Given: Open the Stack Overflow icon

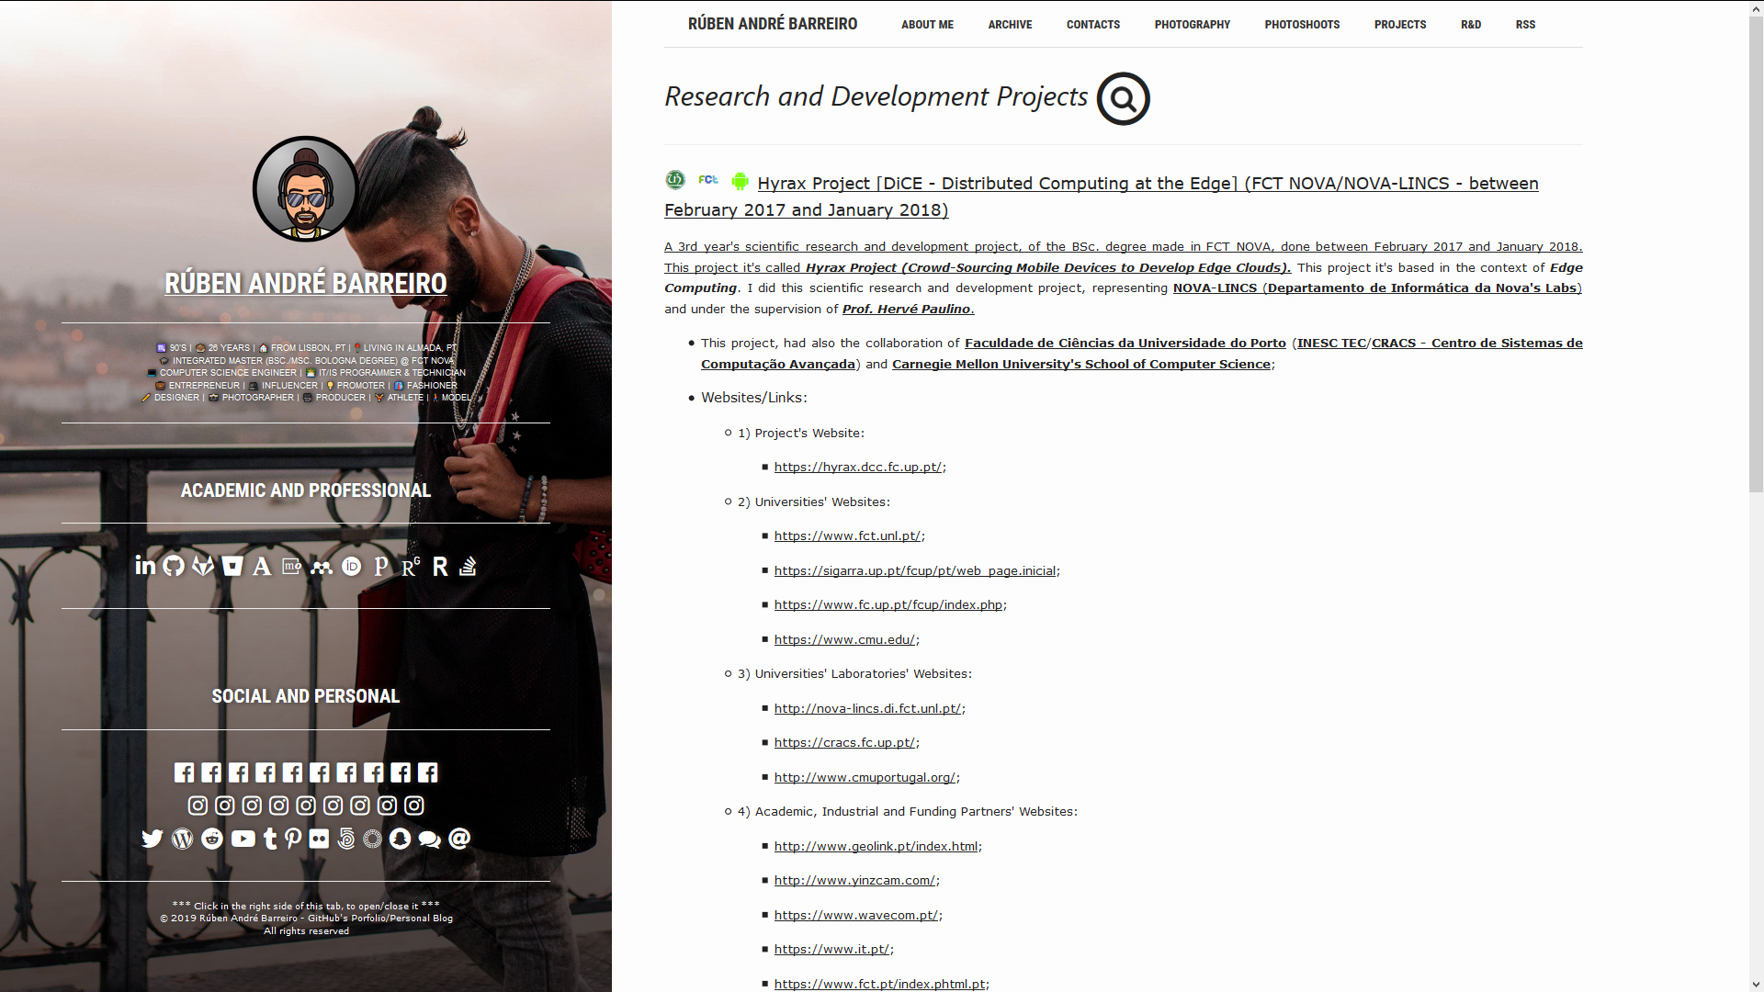Looking at the screenshot, I should [468, 566].
